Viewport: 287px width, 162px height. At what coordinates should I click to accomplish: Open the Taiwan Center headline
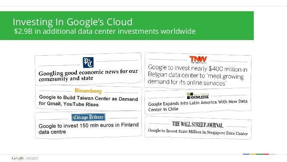pyautogui.click(x=89, y=101)
